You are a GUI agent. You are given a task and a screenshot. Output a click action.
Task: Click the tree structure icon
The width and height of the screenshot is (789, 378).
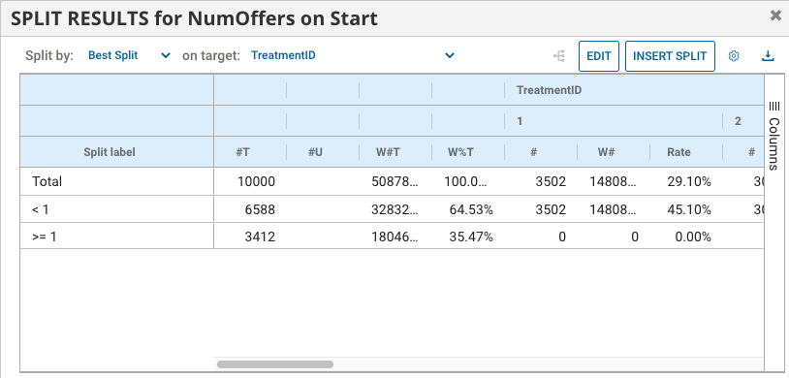pyautogui.click(x=559, y=56)
